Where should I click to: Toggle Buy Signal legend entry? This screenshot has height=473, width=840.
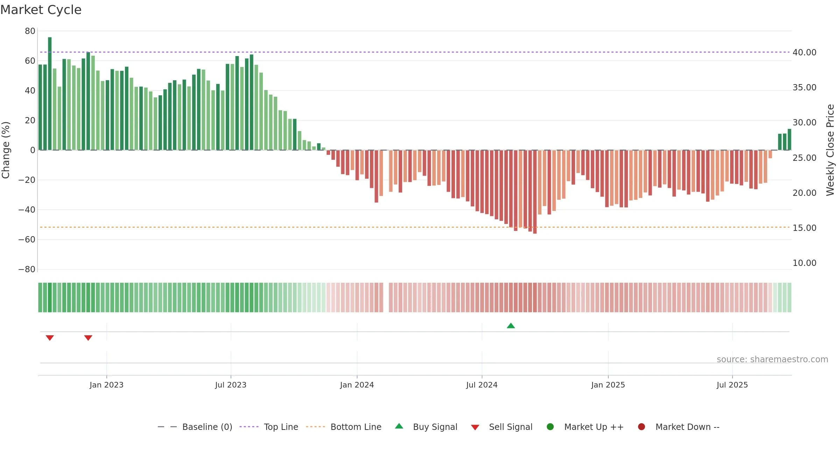pos(426,427)
